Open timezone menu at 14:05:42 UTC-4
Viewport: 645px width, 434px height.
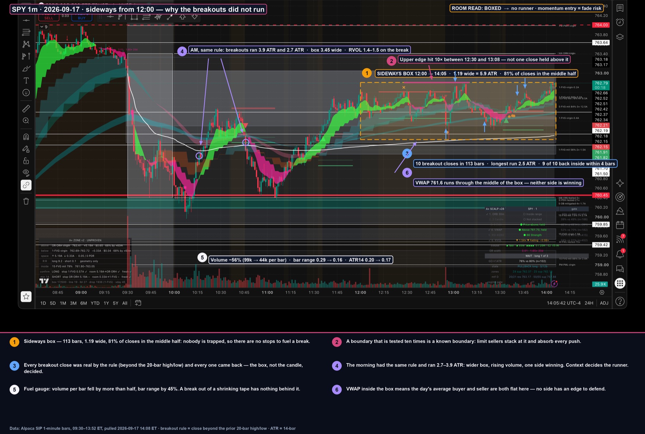[x=564, y=303]
